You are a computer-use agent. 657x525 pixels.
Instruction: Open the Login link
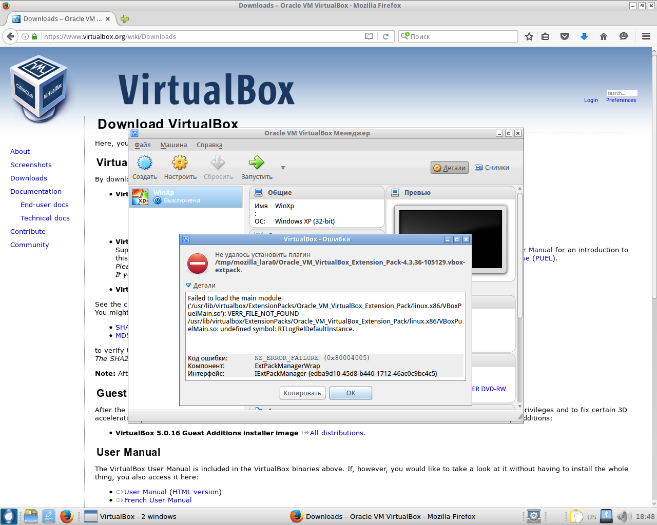click(x=591, y=100)
